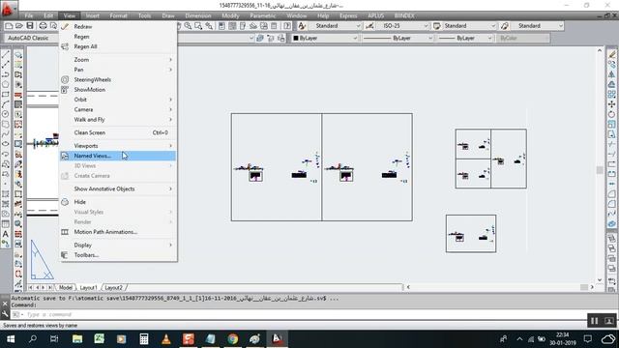The width and height of the screenshot is (619, 348).
Task: Open the Windows Start menu
Action: point(11,339)
